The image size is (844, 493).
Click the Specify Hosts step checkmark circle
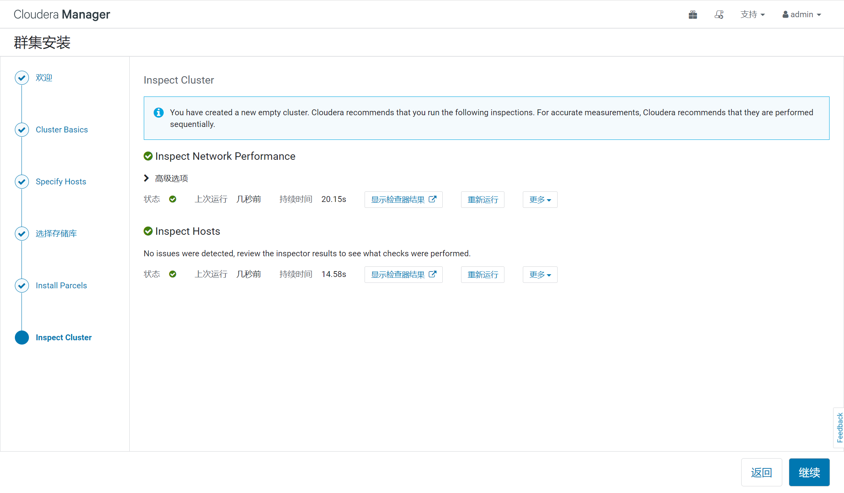22,182
